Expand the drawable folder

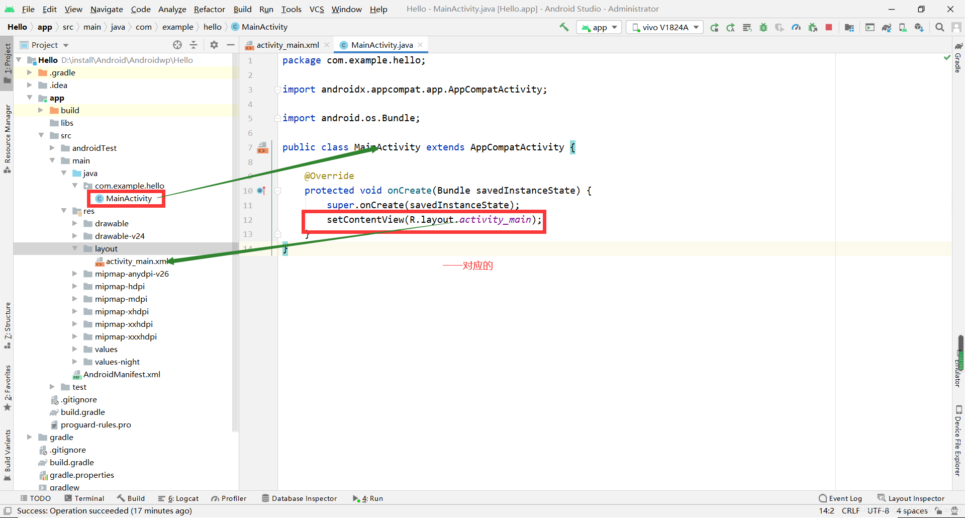[x=75, y=223]
